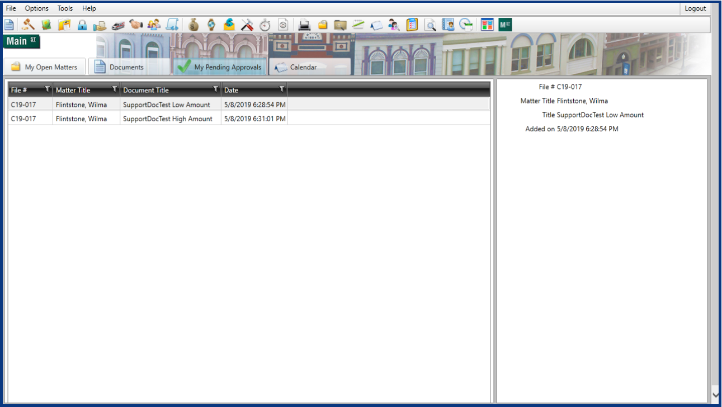Switch to the Calendar tab
Image resolution: width=722 pixels, height=407 pixels.
click(310, 67)
